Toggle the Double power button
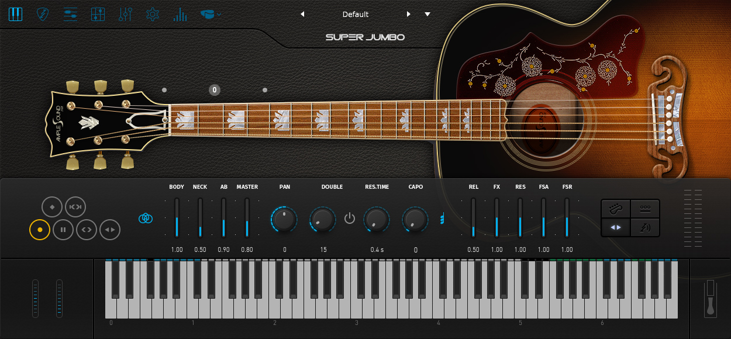 tap(350, 219)
